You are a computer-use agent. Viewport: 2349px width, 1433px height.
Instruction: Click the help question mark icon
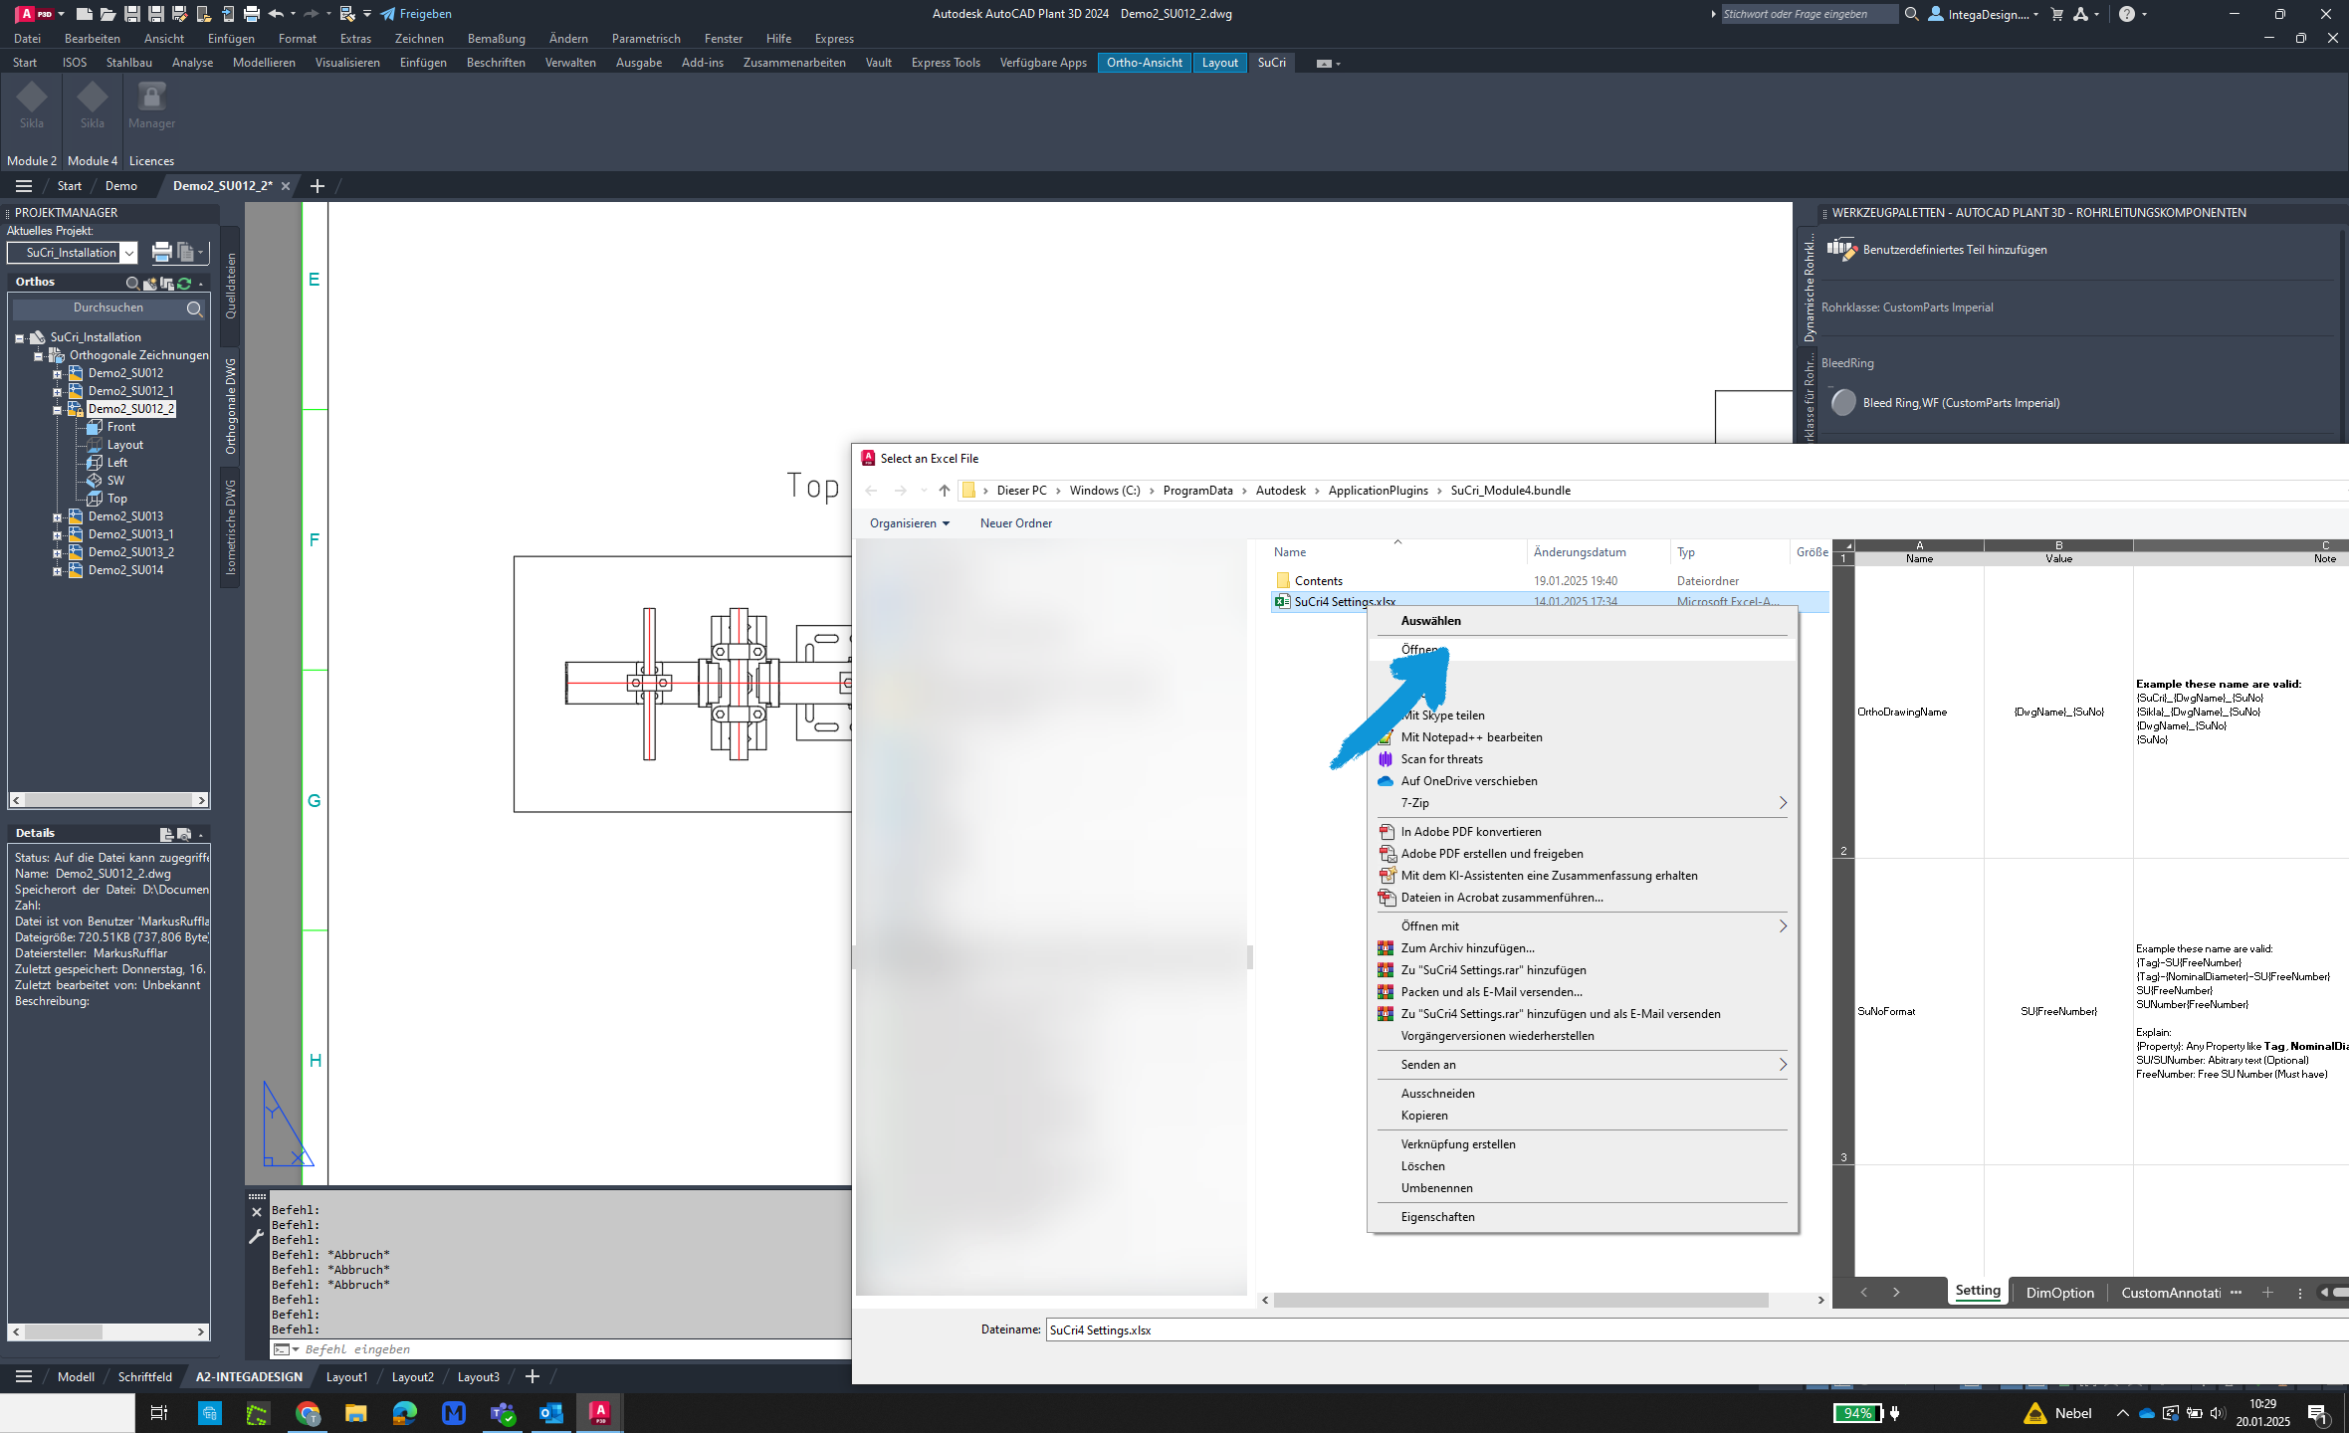tap(2126, 14)
